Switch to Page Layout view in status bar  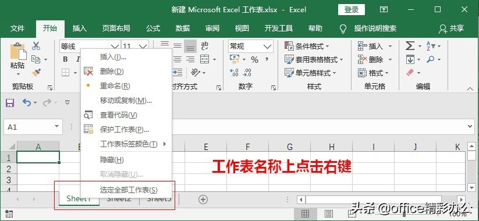(x=328, y=213)
